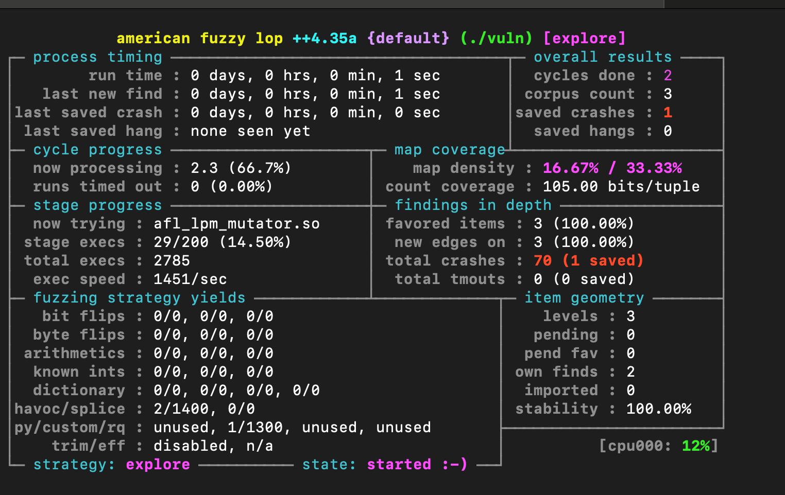Click the 'stage progress' section header
Viewport: 785px width, 495px height.
click(98, 205)
